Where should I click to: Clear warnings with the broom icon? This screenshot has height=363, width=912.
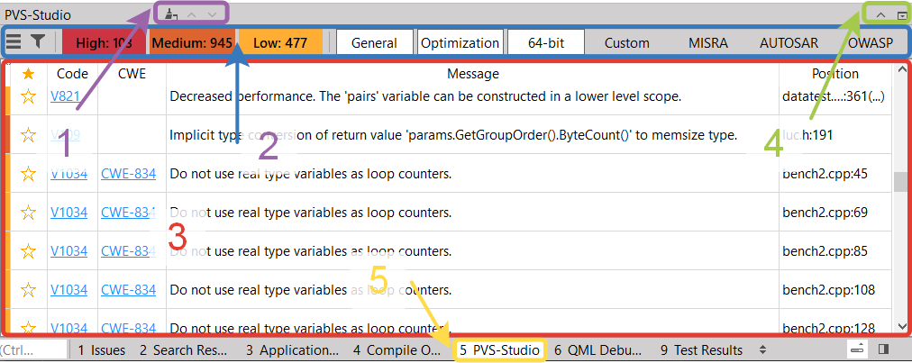170,14
